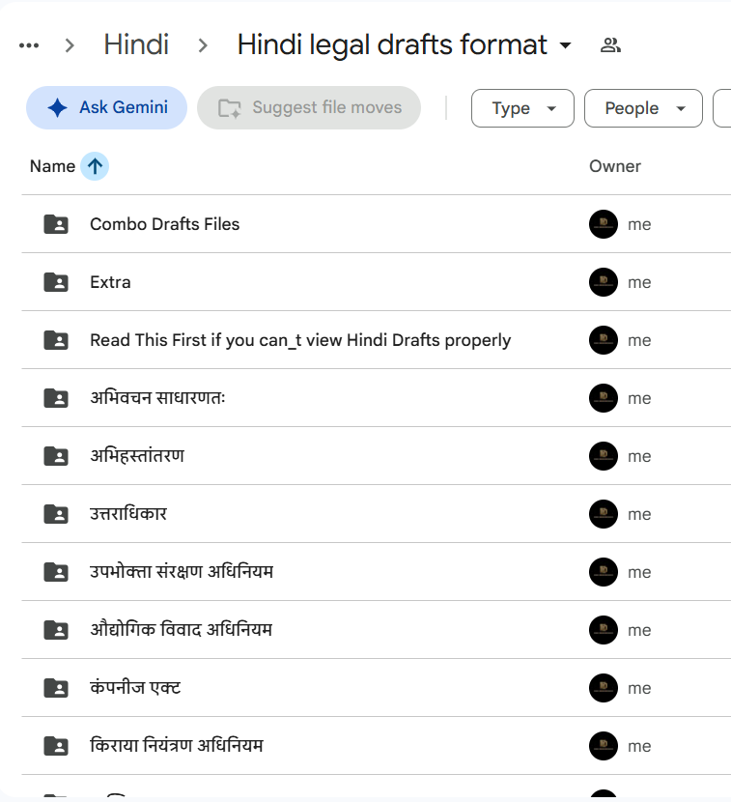731x802 pixels.
Task: Click breadcrumb chevron after the three dots
Action: pyautogui.click(x=70, y=45)
